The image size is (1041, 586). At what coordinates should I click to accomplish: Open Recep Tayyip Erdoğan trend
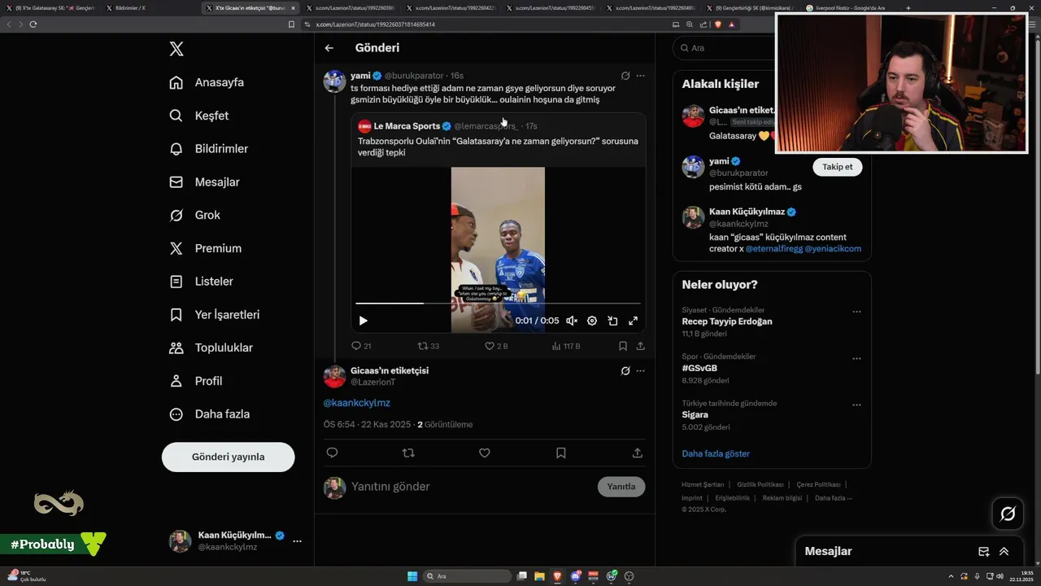pyautogui.click(x=727, y=321)
